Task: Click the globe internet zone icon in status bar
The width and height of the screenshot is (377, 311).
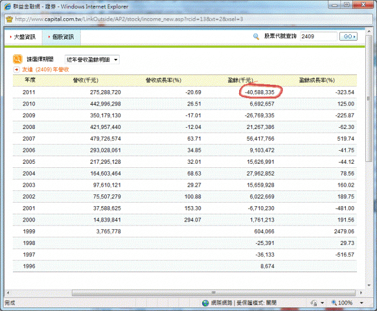Action: pyautogui.click(x=206, y=303)
